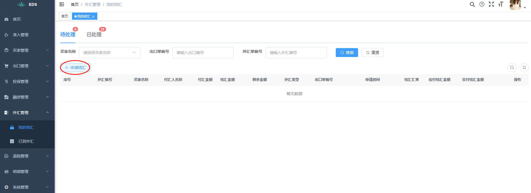
Task: Open 我的结汇 submenu item
Action: (27, 127)
